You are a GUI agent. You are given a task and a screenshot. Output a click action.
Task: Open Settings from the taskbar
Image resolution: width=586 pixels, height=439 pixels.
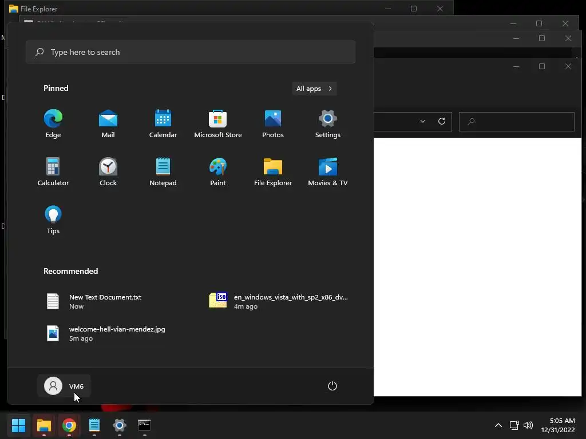pyautogui.click(x=120, y=425)
